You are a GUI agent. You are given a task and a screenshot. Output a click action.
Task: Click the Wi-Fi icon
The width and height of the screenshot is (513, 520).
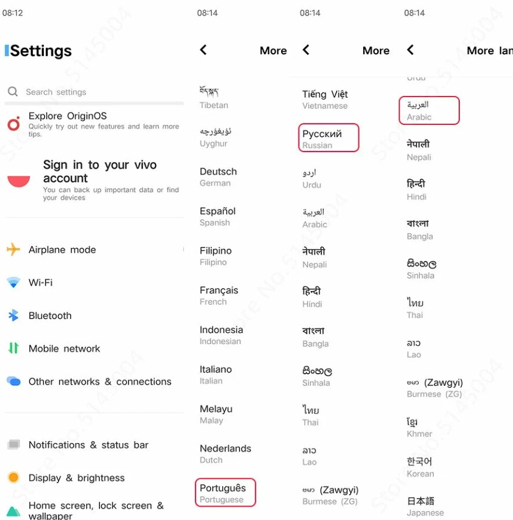(x=13, y=283)
